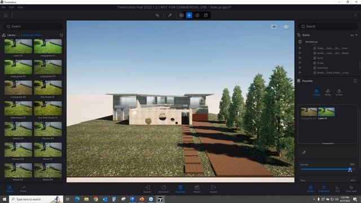Toggle visibility of the Grass row
361x203 pixels.
pos(300,63)
